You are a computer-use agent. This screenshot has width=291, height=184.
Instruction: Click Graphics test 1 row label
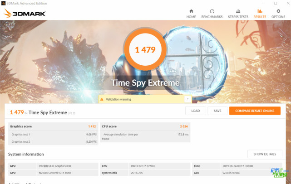pos(20,134)
